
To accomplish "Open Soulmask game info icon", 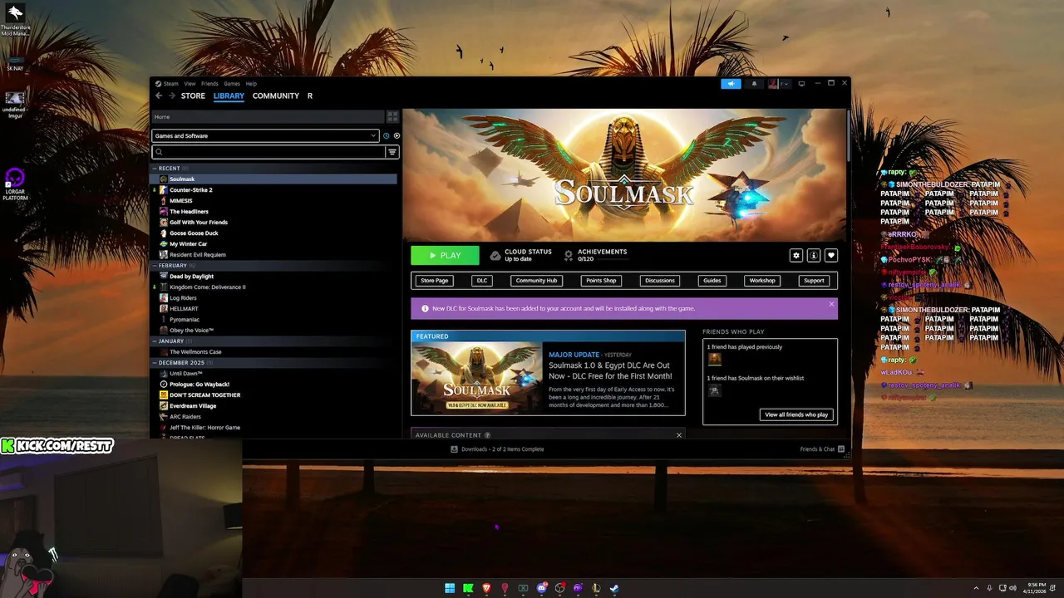I will click(x=814, y=256).
